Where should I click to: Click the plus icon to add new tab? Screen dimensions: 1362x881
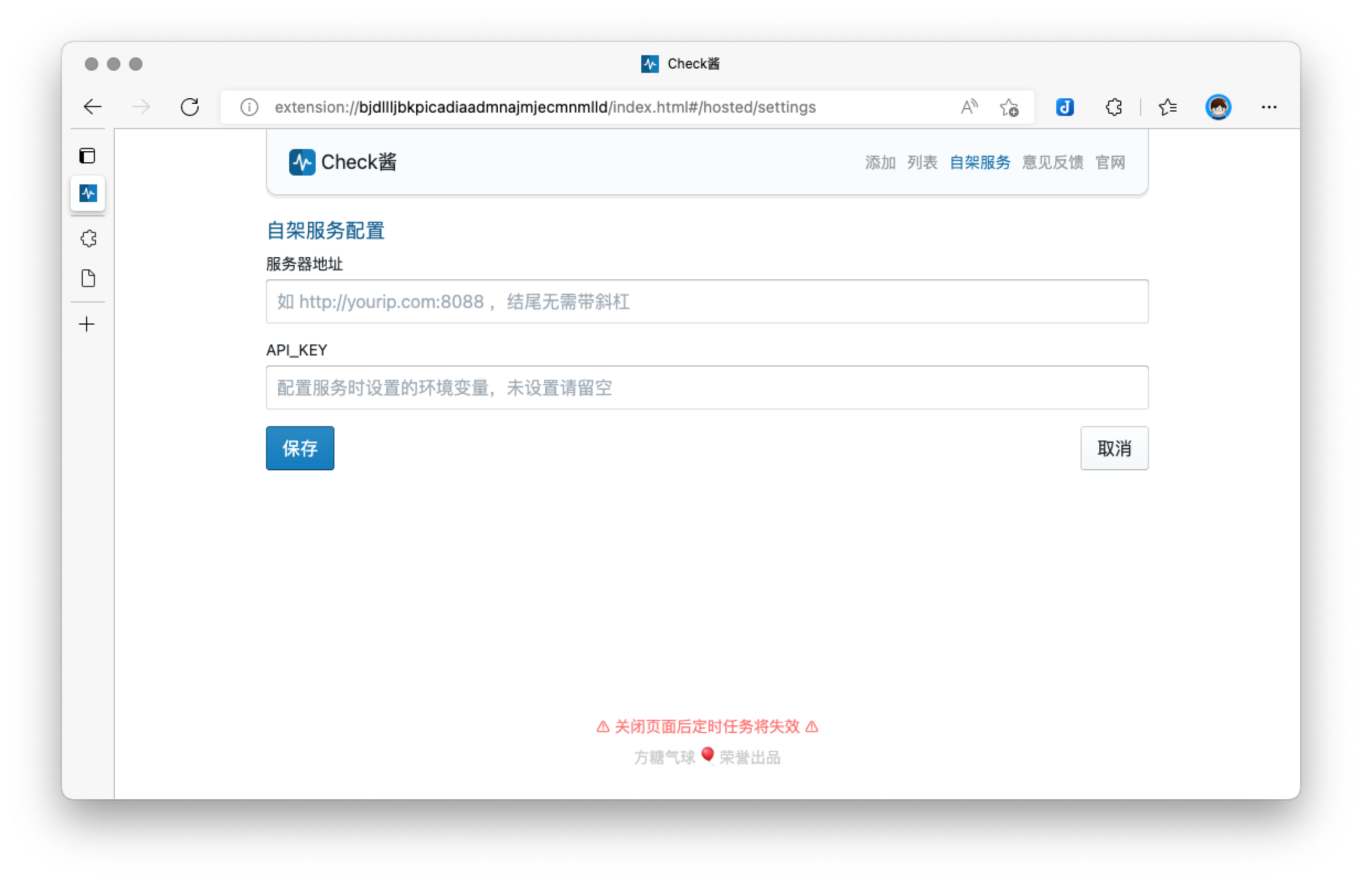[87, 325]
